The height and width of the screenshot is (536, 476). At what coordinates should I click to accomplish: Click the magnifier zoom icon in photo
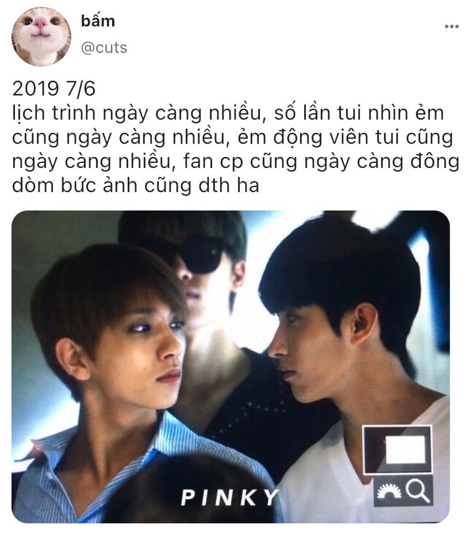[x=417, y=491]
